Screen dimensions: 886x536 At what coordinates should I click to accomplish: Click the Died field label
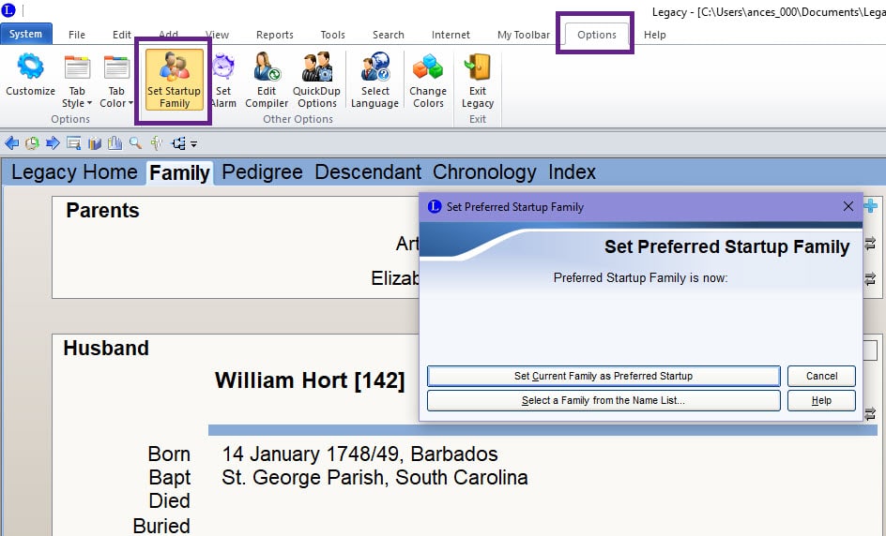[x=169, y=501]
